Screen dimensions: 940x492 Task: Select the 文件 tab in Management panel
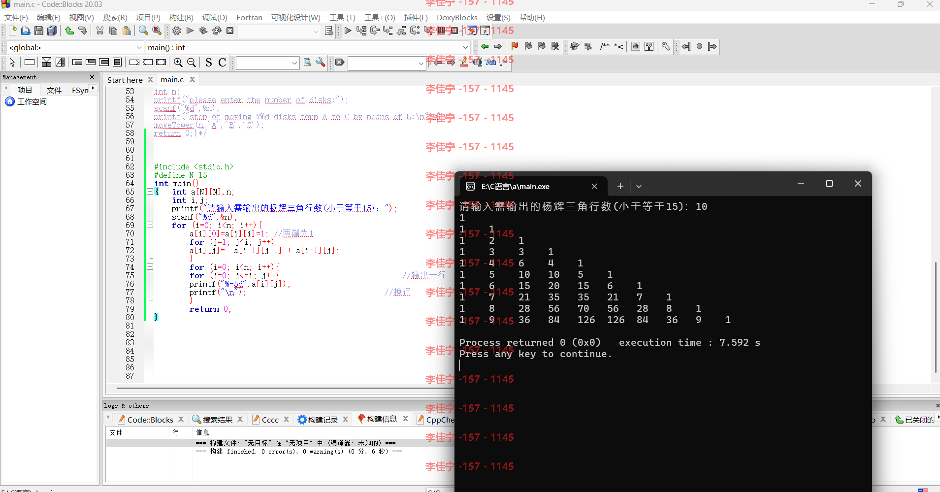click(54, 90)
